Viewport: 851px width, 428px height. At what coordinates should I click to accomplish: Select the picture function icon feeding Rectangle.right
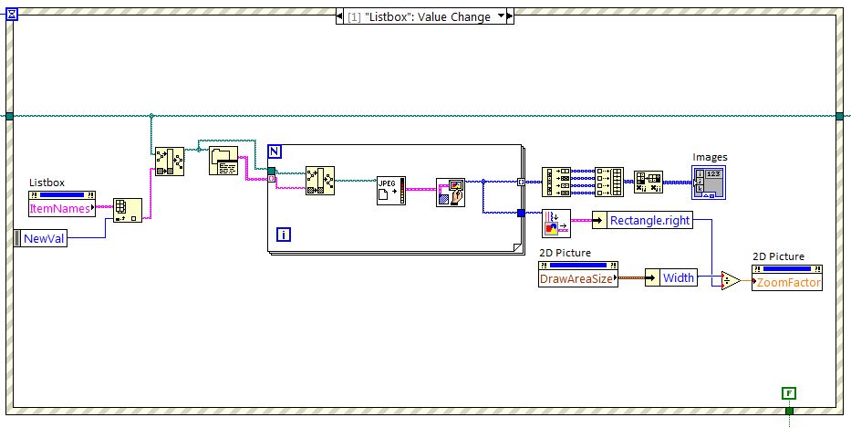556,224
